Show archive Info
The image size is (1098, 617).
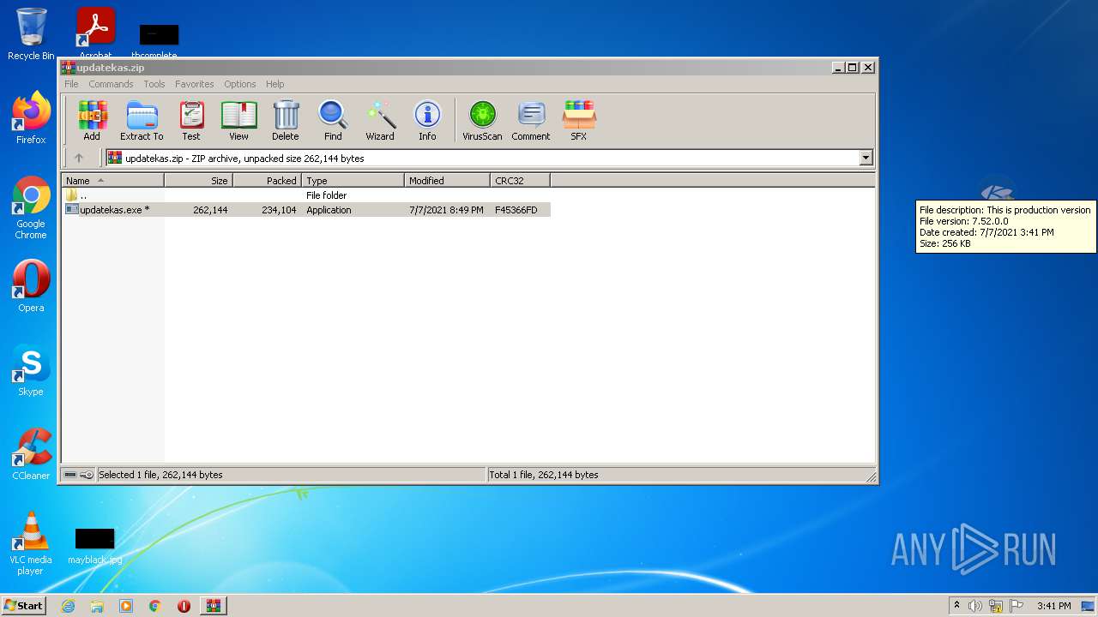(x=427, y=120)
